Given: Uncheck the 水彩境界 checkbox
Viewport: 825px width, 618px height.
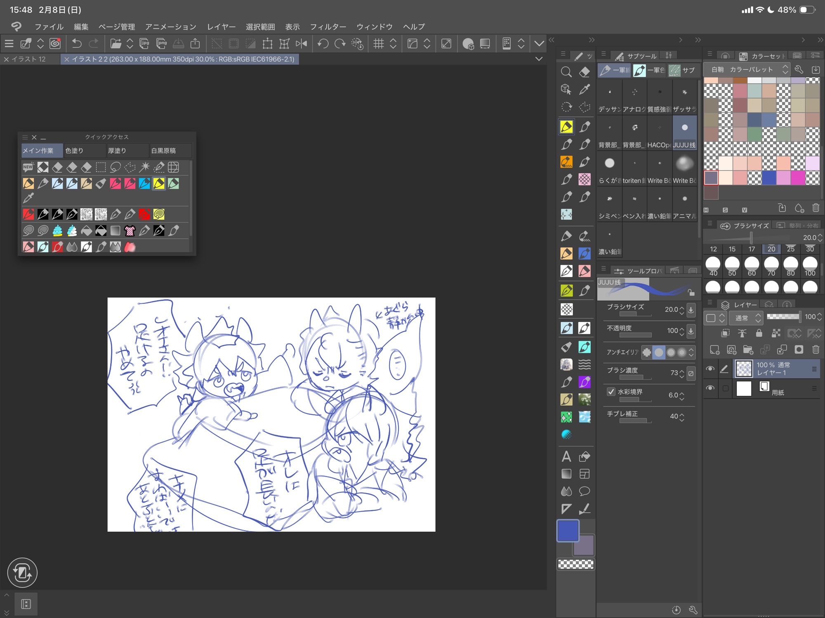Looking at the screenshot, I should 611,392.
